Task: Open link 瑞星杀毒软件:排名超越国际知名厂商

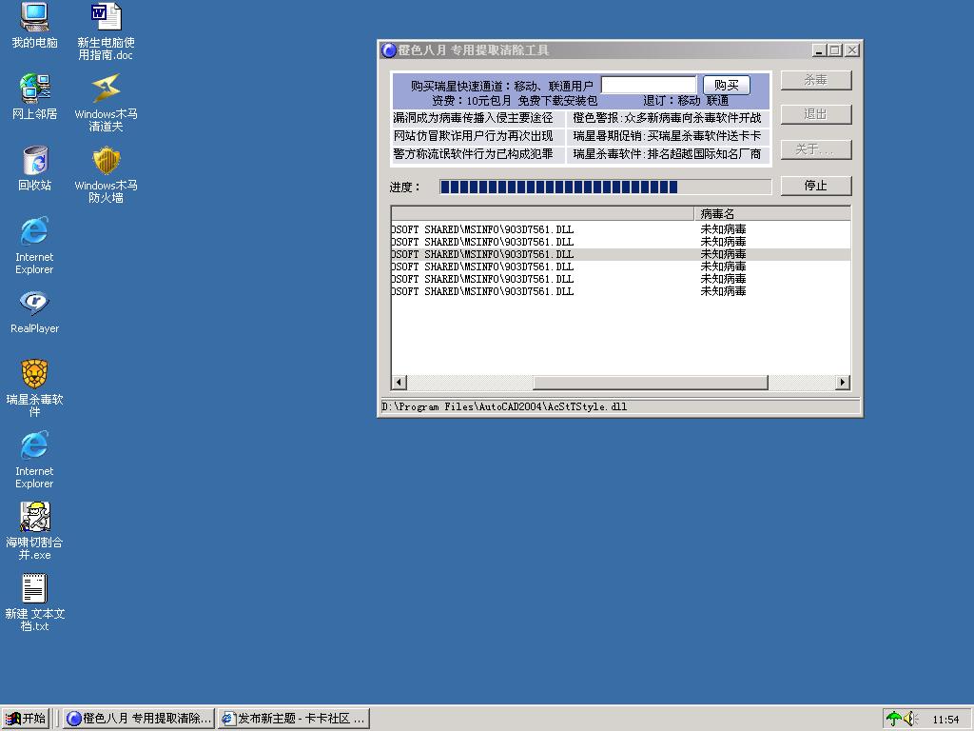Action: point(667,153)
